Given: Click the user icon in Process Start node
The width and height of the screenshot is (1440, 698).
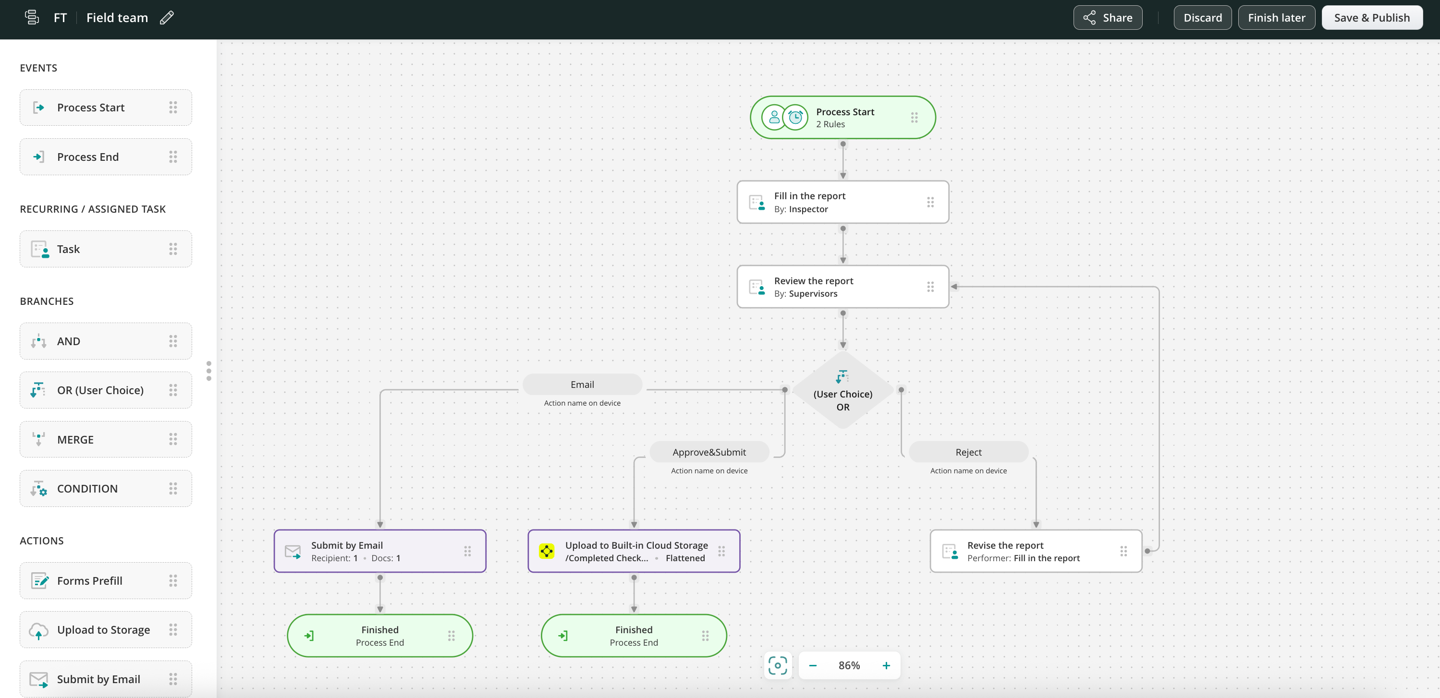Looking at the screenshot, I should 774,117.
